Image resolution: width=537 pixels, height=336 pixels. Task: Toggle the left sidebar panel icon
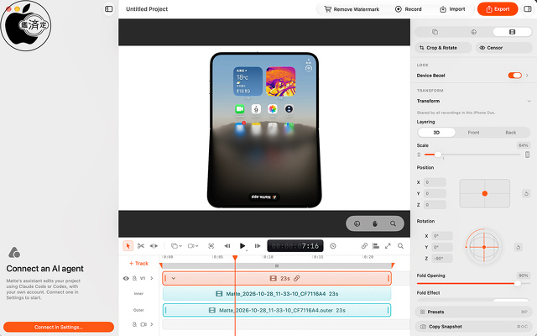pos(108,9)
